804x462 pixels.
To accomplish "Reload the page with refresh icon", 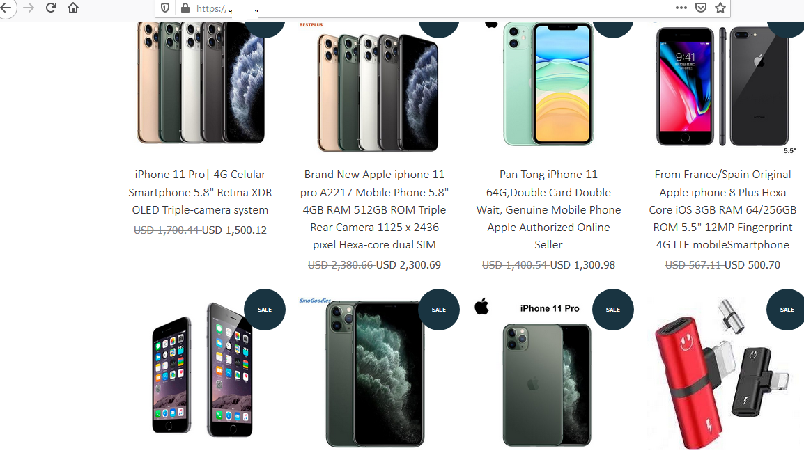I will [x=51, y=8].
